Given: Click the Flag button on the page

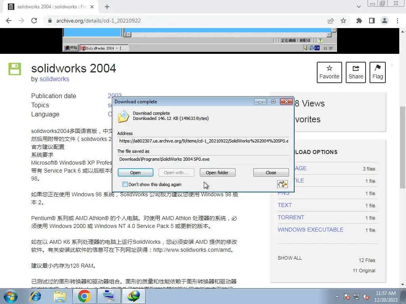Looking at the screenshot, I should pos(377,72).
